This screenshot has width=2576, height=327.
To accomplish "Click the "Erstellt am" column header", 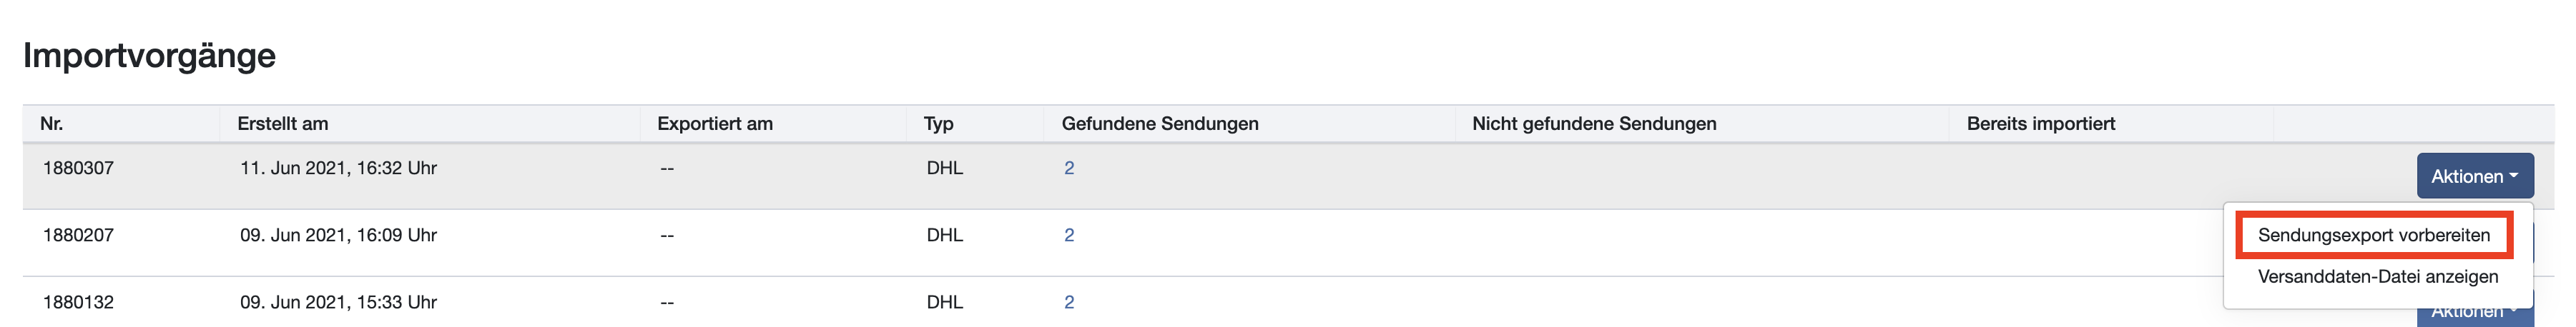I will tap(282, 124).
